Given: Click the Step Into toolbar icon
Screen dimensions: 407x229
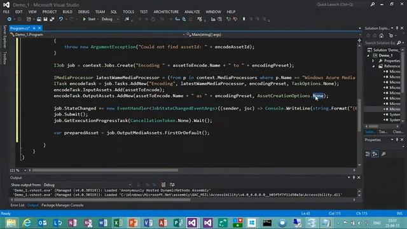Looking at the screenshot, I should pos(177,19).
